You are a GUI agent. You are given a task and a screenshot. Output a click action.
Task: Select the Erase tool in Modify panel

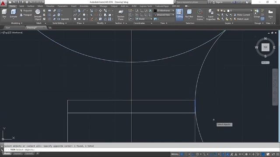point(91,19)
